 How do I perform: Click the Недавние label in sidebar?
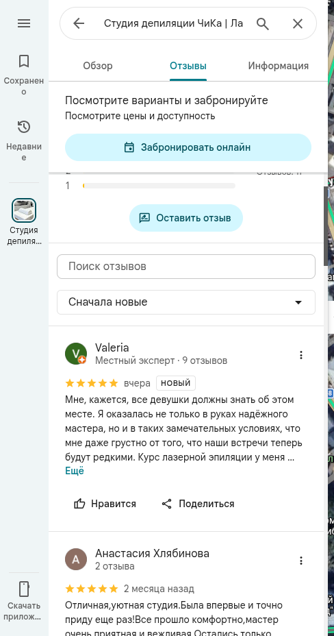point(24,151)
